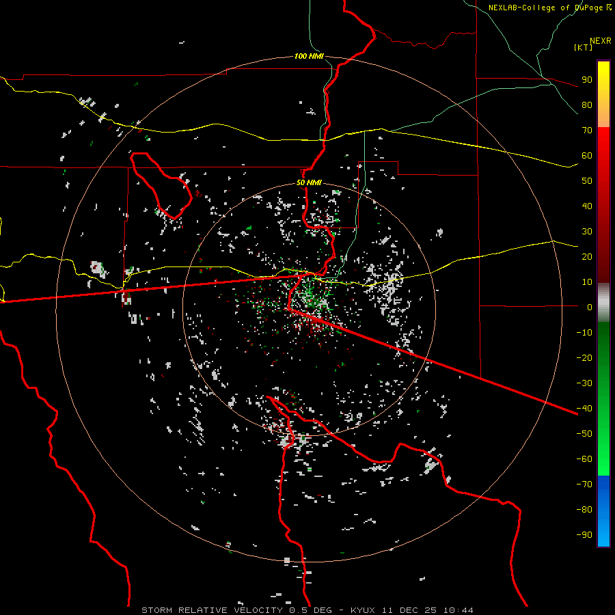Click the 10 value on velocity scale
The image size is (615, 615).
tap(587, 282)
